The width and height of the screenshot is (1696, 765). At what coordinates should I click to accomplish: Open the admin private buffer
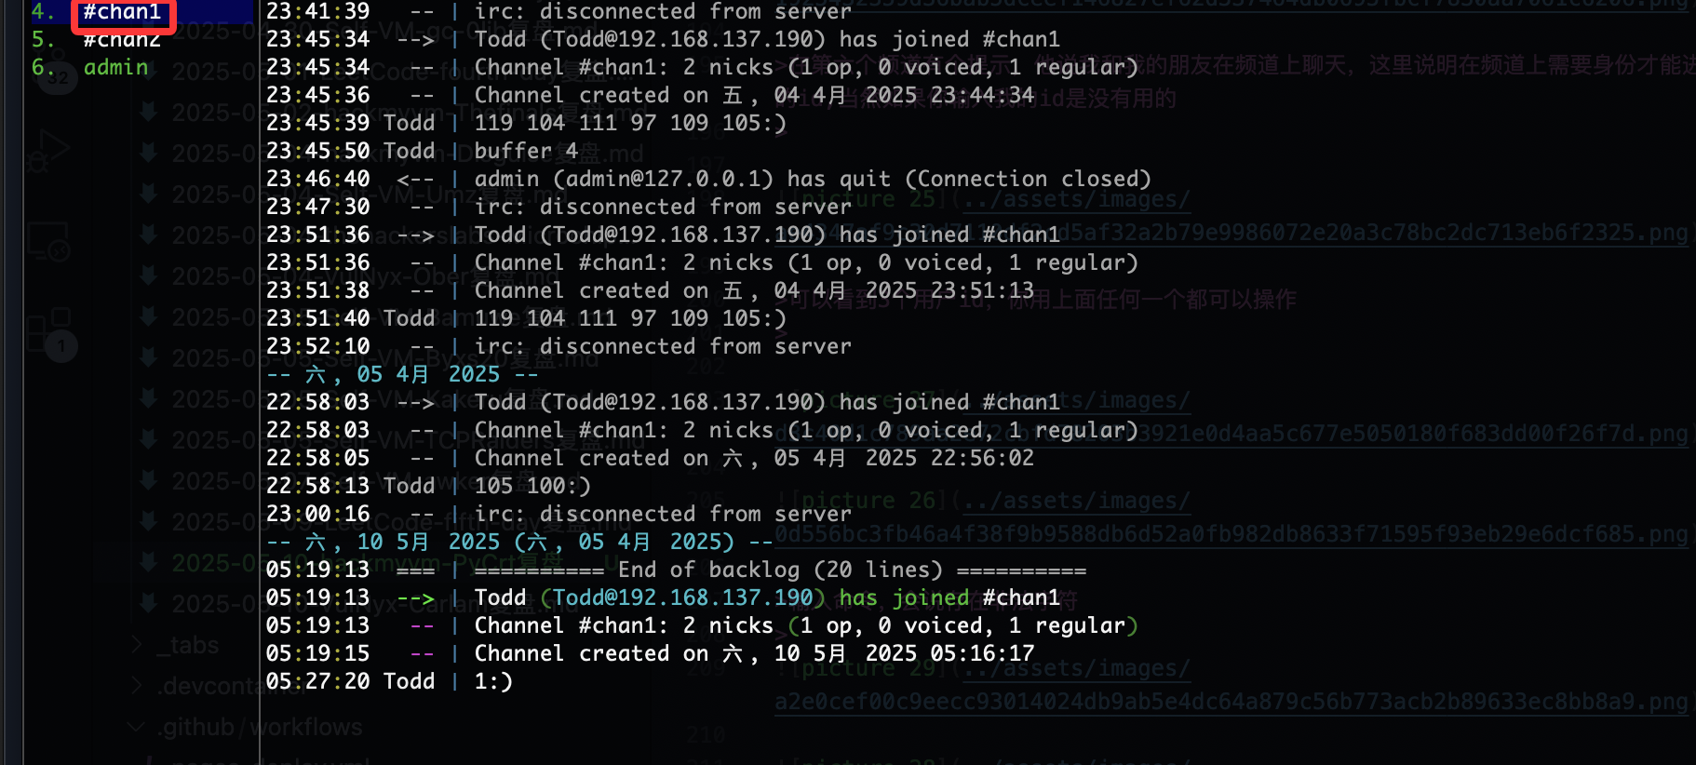[x=116, y=68]
